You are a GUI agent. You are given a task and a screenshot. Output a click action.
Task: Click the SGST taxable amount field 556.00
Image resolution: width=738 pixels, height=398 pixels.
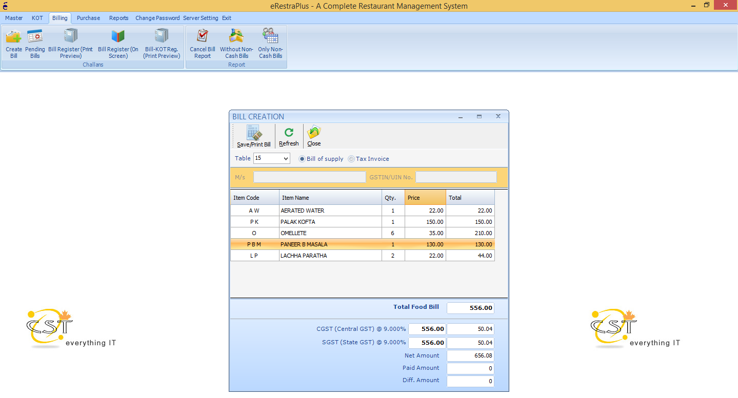point(427,343)
